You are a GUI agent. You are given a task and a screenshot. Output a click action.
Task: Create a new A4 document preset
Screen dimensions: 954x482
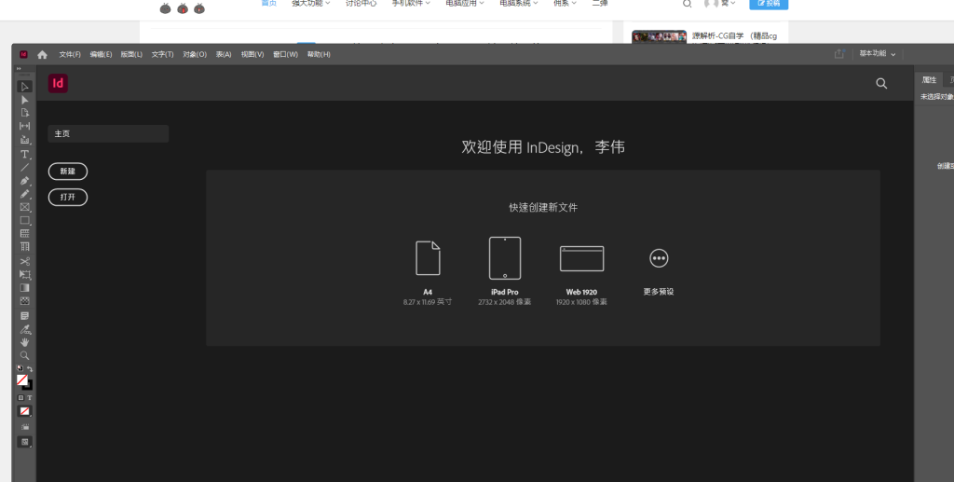point(428,272)
